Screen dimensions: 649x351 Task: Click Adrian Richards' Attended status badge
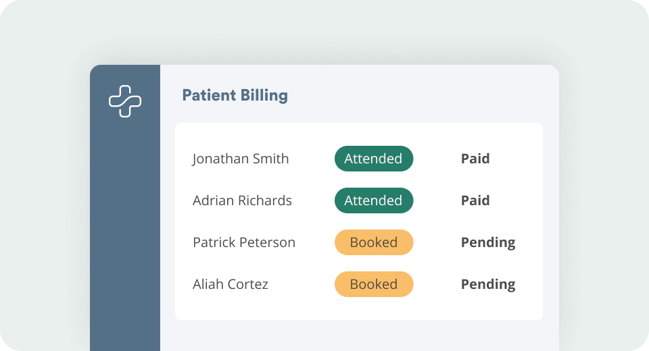point(374,200)
